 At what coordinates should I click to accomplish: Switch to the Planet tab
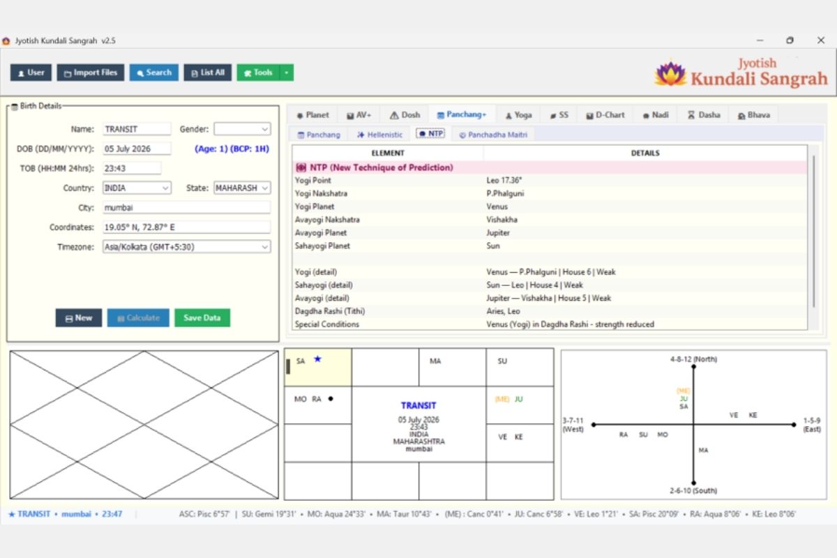pos(312,115)
